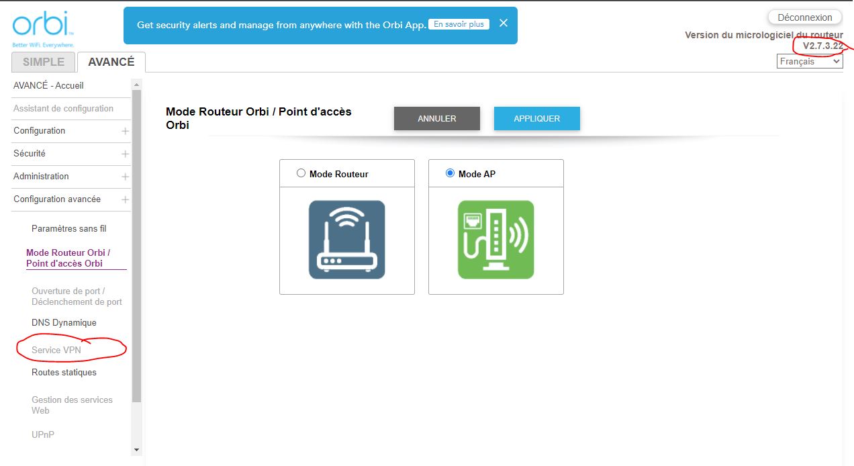854x466 pixels.
Task: Open the En savoir plus link
Action: (x=459, y=24)
